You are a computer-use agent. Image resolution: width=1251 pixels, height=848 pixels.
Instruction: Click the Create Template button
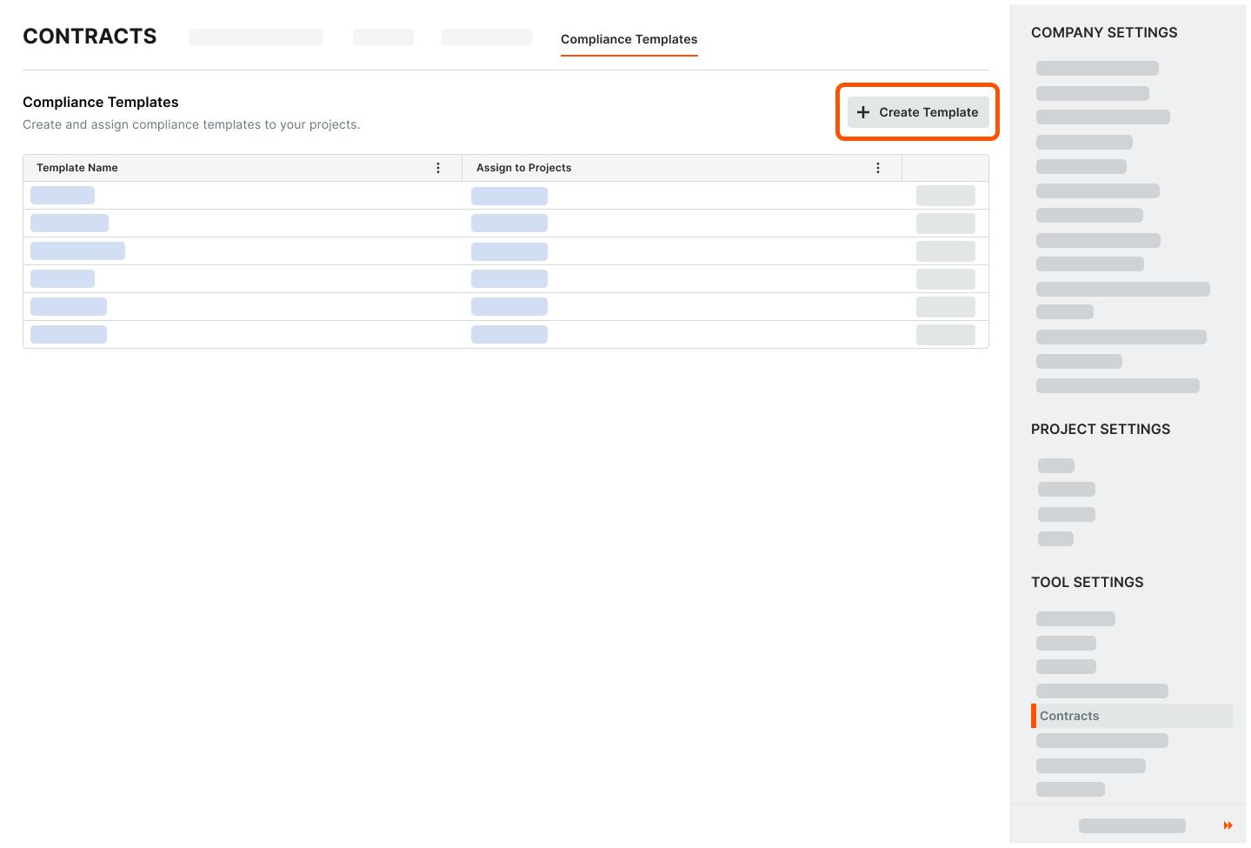[917, 112]
